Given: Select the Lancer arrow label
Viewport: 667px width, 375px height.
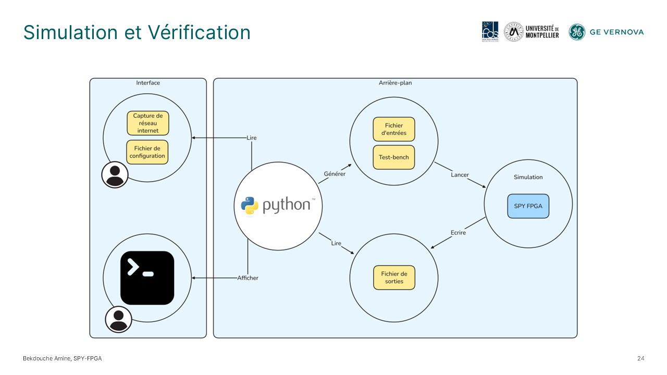Looking at the screenshot, I should click(460, 175).
